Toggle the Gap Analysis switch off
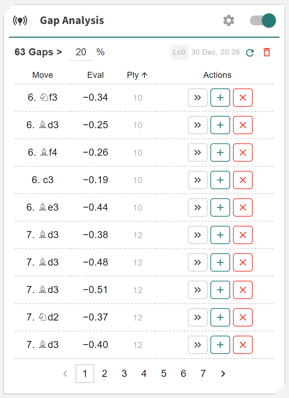This screenshot has width=289, height=398. [x=263, y=21]
